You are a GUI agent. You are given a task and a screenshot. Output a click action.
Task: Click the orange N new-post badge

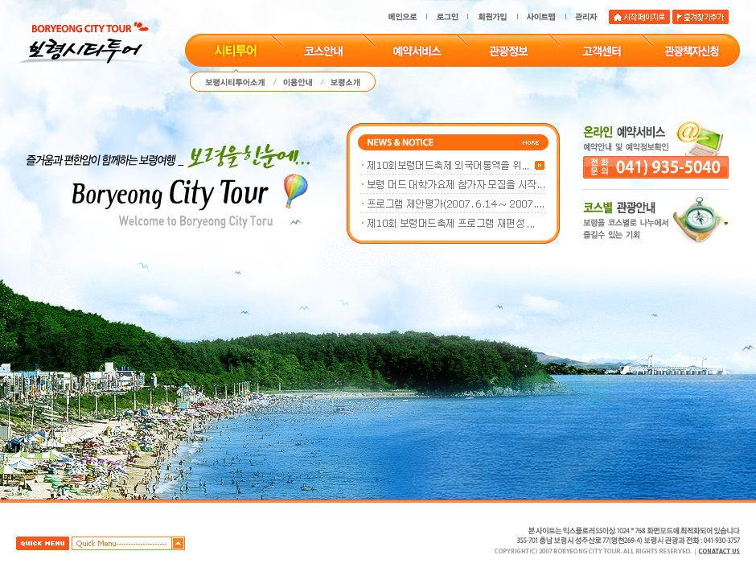click(x=540, y=165)
